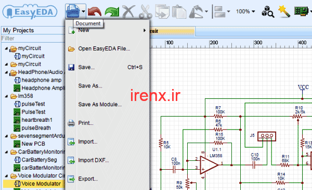312x190 pixels.
Task: Click the Export arrow icon
Action: pos(71,179)
